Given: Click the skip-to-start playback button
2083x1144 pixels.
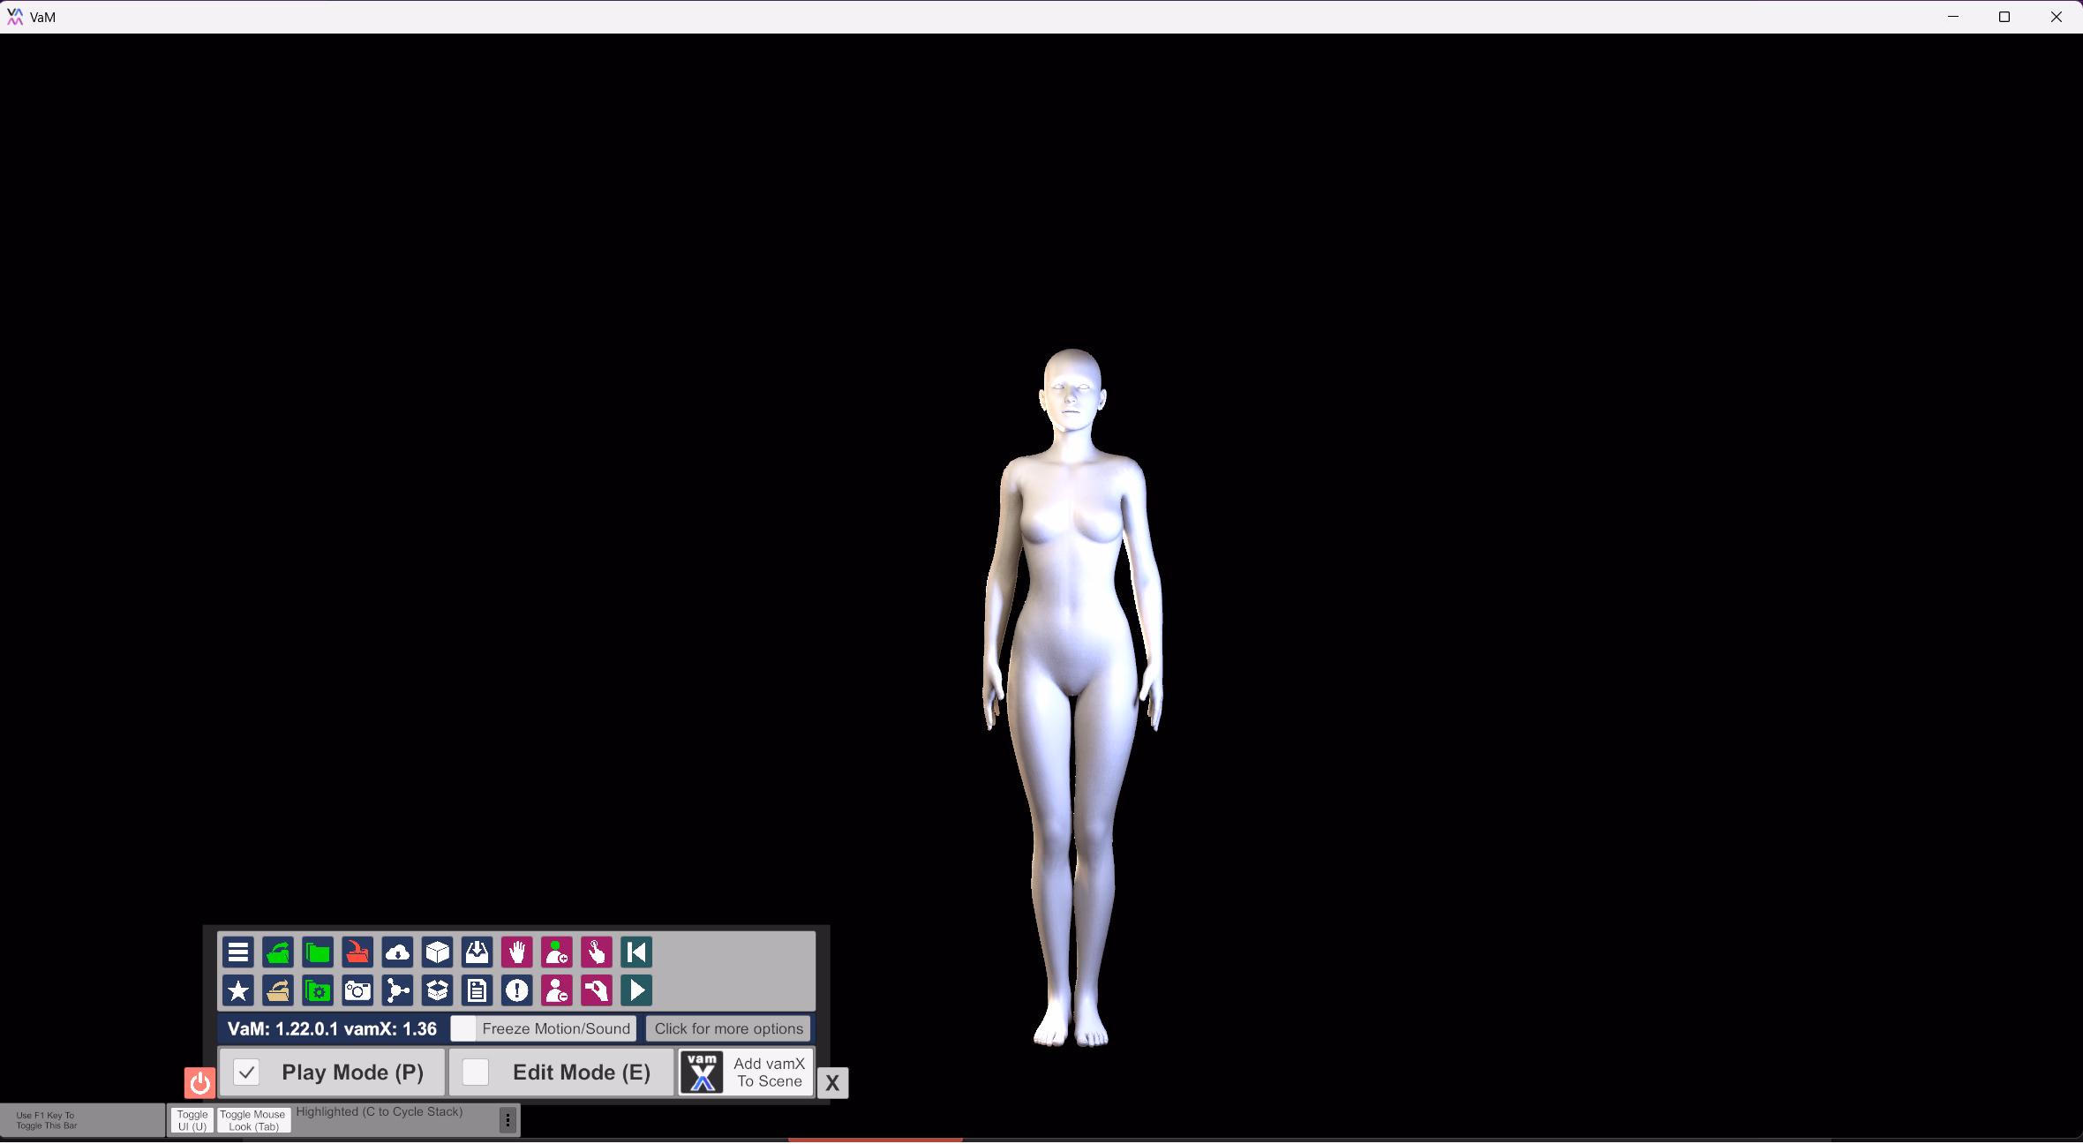Looking at the screenshot, I should pos(635,952).
